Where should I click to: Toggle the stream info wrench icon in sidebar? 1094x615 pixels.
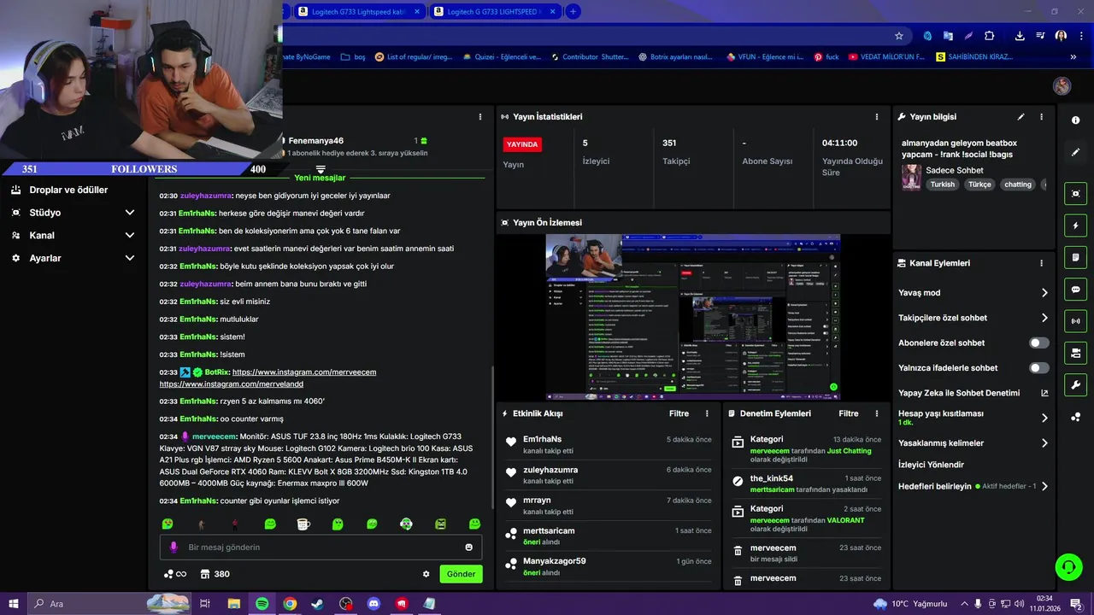click(x=1075, y=384)
